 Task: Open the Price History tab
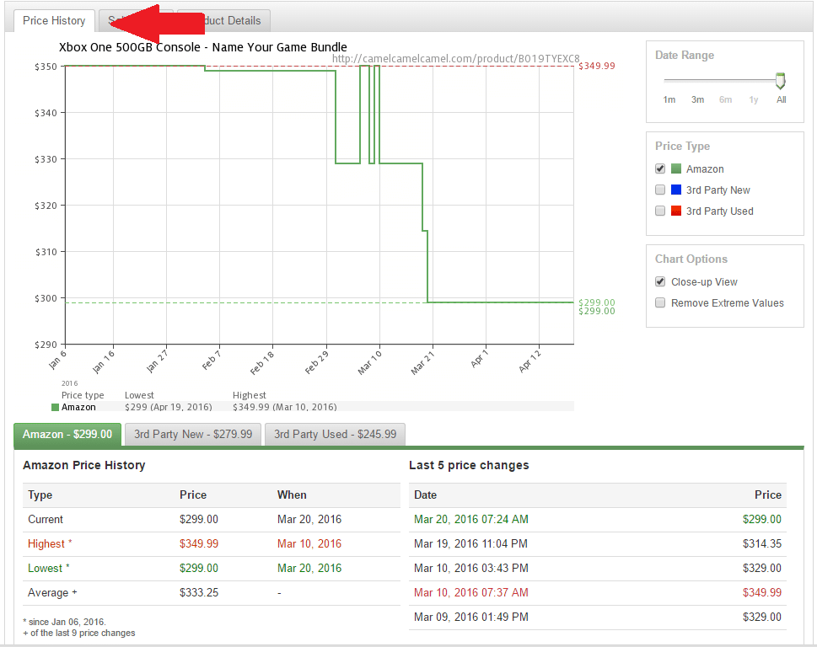[54, 21]
